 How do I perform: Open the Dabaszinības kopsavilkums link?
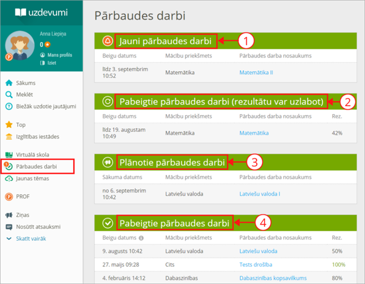tap(273, 278)
